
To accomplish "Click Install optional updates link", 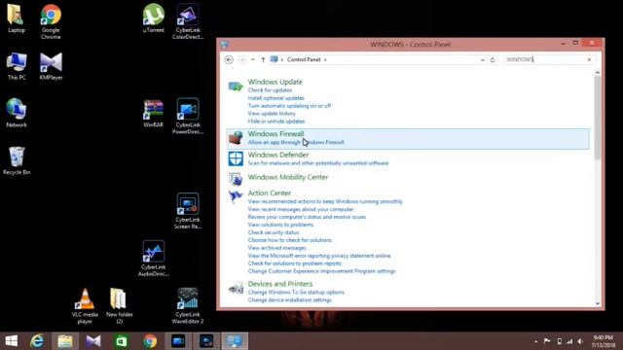I will (276, 98).
